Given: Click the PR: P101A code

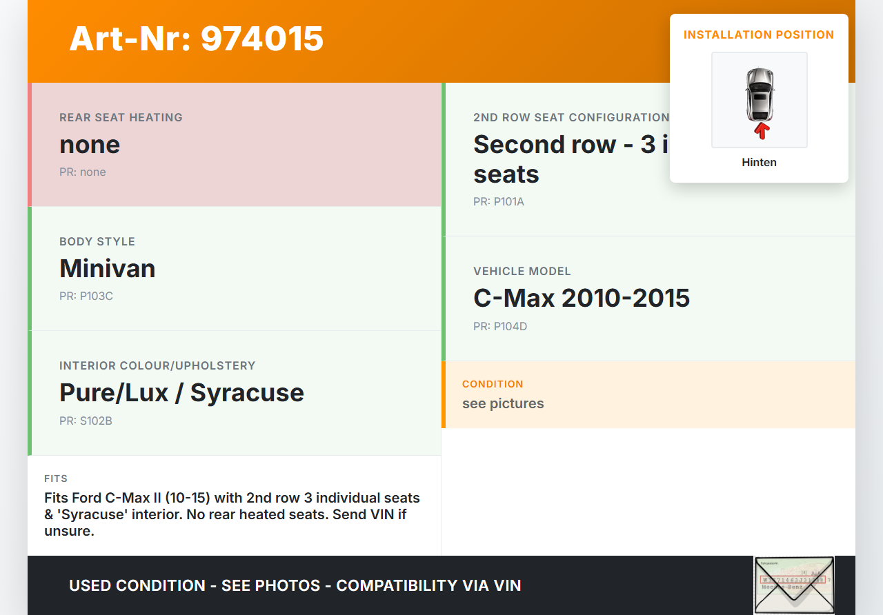Looking at the screenshot, I should click(499, 202).
